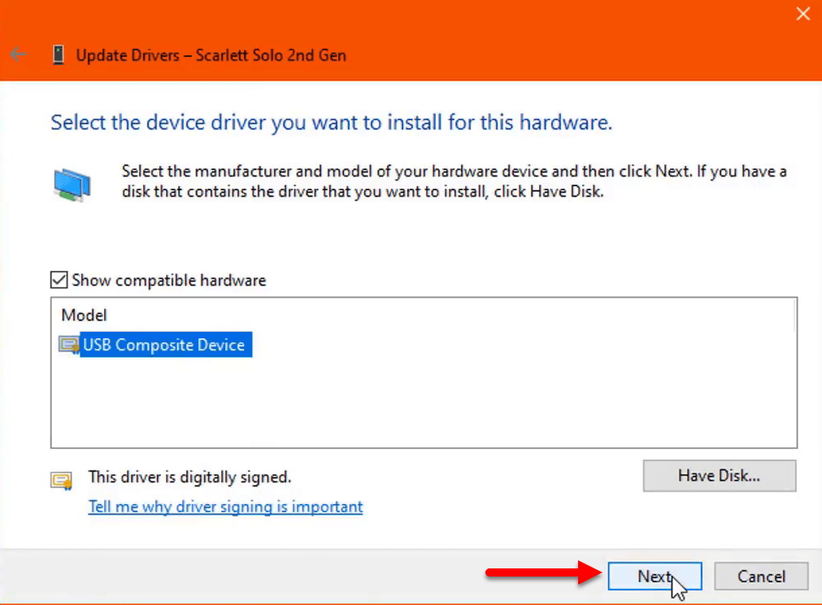This screenshot has height=605, width=822.
Task: Toggle the Show compatible hardware checkbox
Action: coord(59,280)
